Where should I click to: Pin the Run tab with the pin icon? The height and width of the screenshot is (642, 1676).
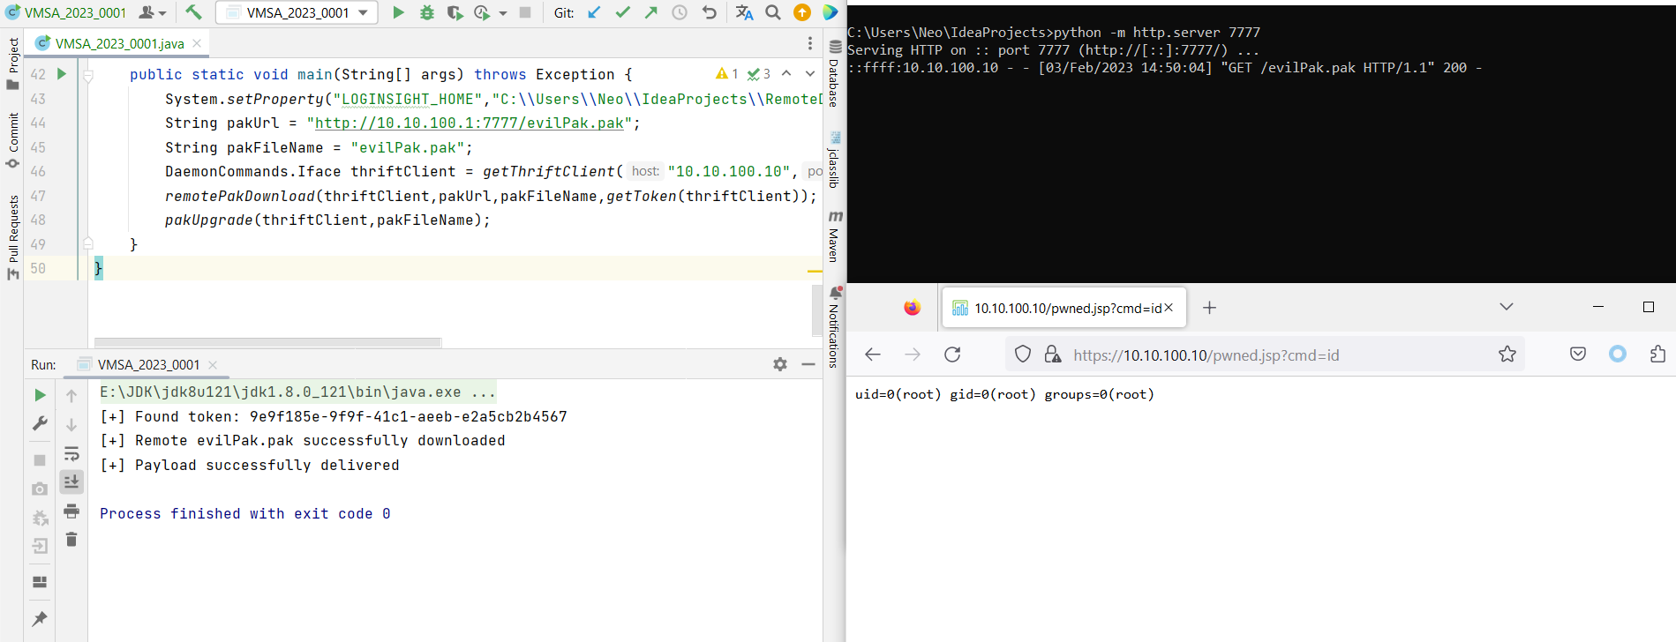(x=40, y=619)
